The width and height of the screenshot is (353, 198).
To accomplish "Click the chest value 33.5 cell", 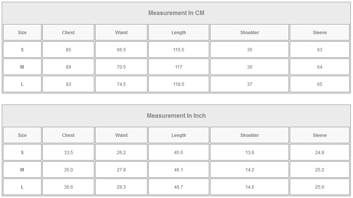I will click(x=68, y=153).
